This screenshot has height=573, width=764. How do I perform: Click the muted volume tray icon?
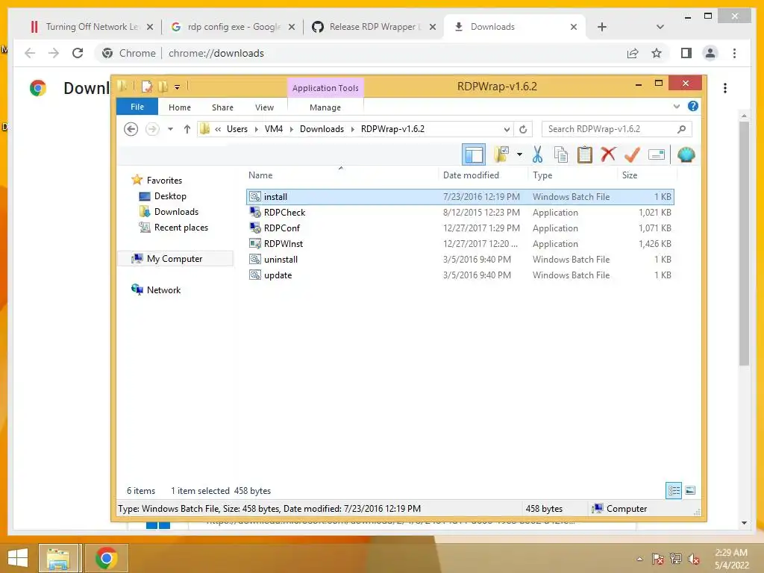(694, 559)
